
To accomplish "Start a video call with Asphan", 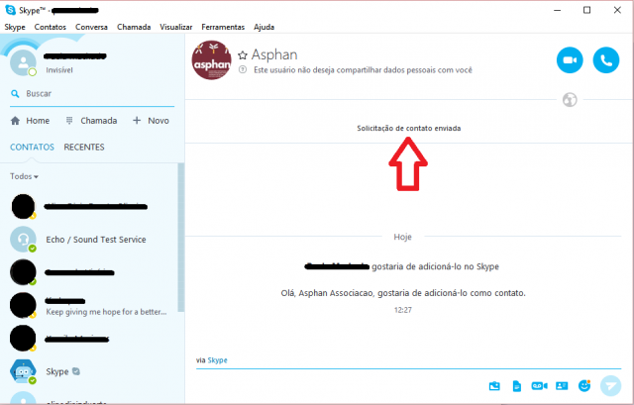I will tap(570, 60).
